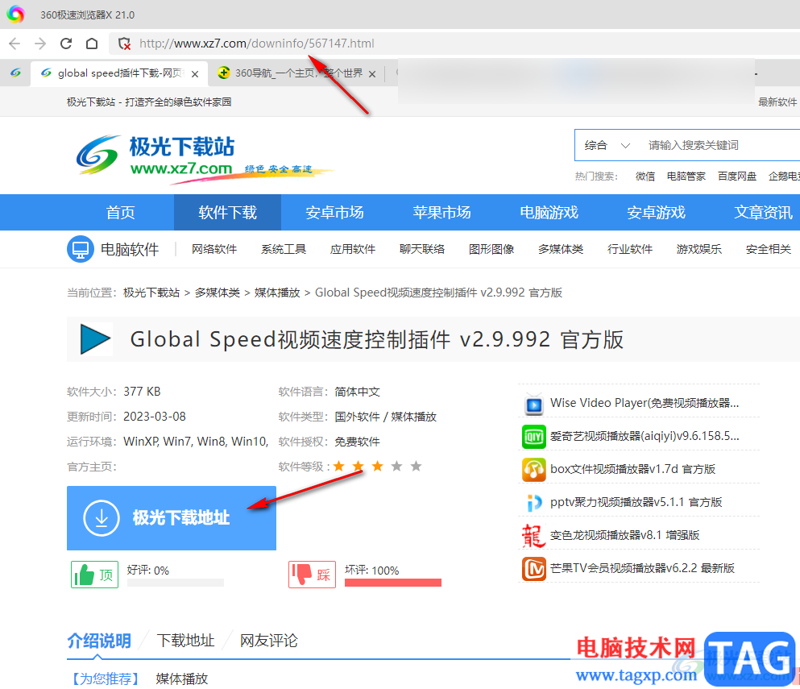Click the browser back arrow

(x=15, y=44)
